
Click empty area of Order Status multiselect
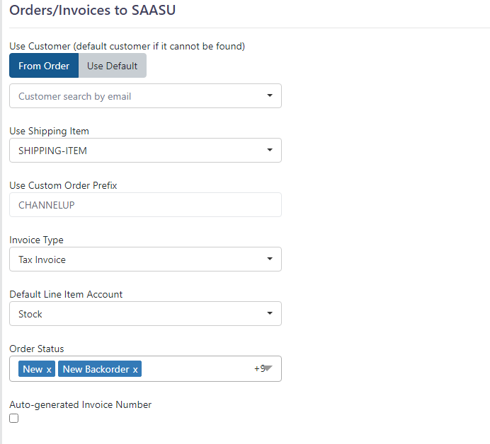(197, 369)
